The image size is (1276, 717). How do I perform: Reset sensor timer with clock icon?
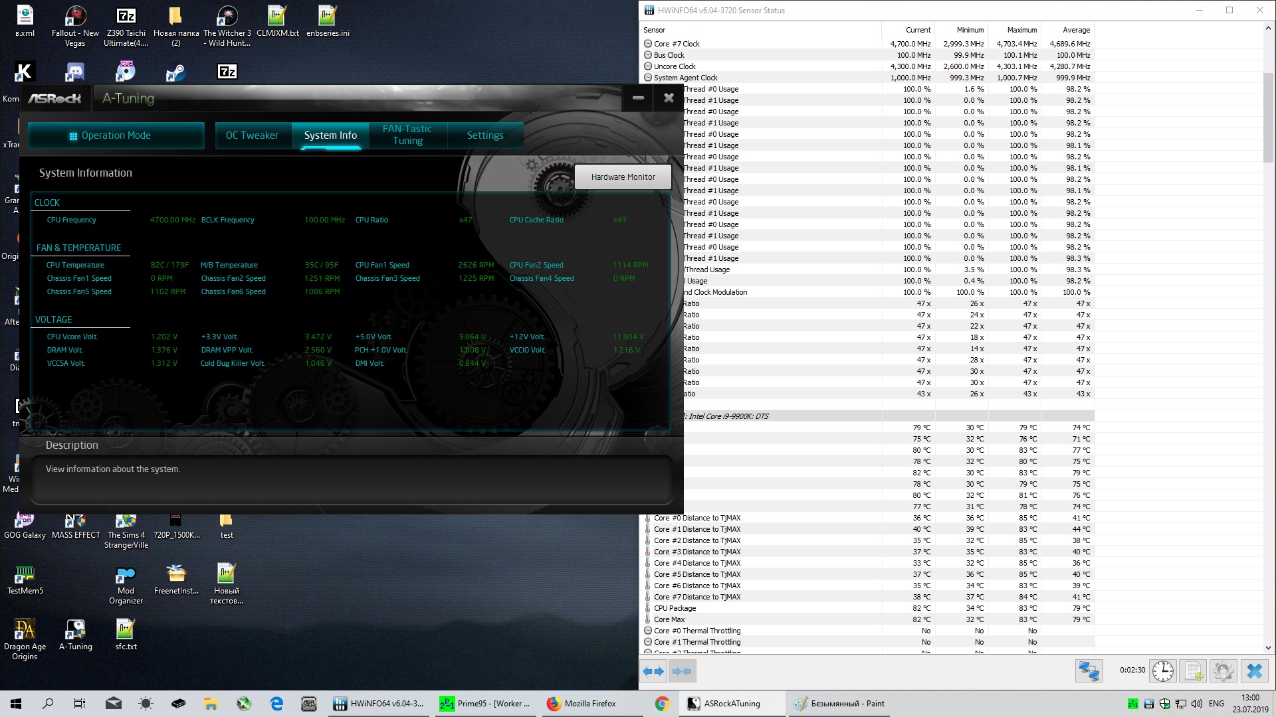coord(1162,671)
